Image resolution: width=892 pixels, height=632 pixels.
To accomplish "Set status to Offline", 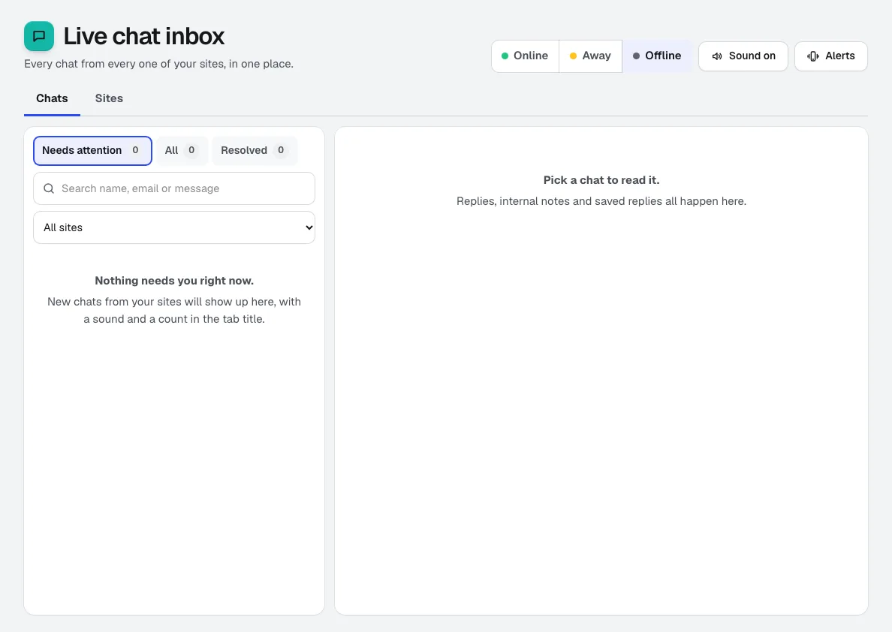I will pos(657,56).
